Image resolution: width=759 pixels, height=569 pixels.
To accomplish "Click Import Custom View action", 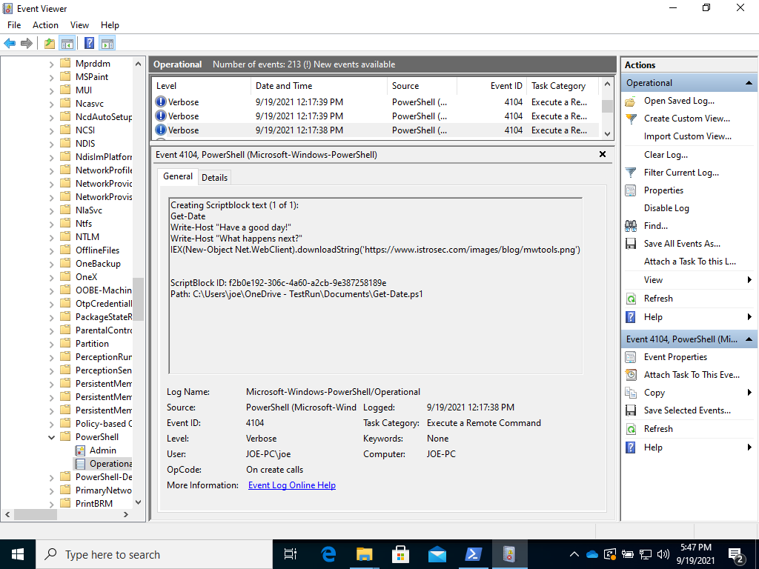I will pyautogui.click(x=687, y=136).
